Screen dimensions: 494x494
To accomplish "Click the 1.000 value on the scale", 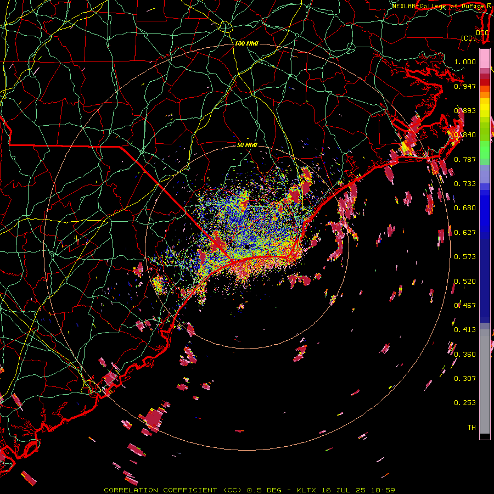I will point(465,61).
